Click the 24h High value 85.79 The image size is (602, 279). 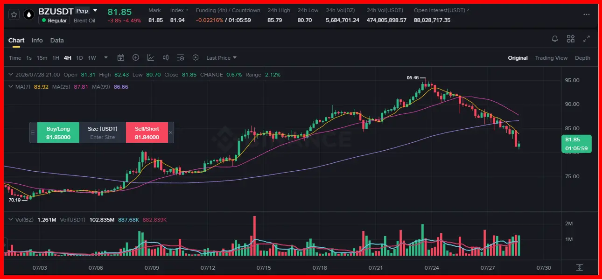click(275, 20)
